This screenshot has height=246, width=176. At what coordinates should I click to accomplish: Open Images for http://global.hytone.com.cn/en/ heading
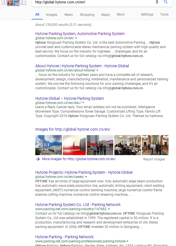[x=73, y=129]
